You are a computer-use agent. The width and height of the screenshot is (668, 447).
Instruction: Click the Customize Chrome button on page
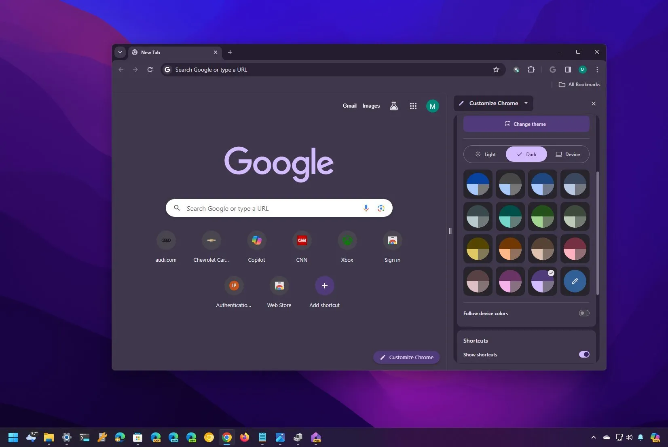(x=406, y=357)
